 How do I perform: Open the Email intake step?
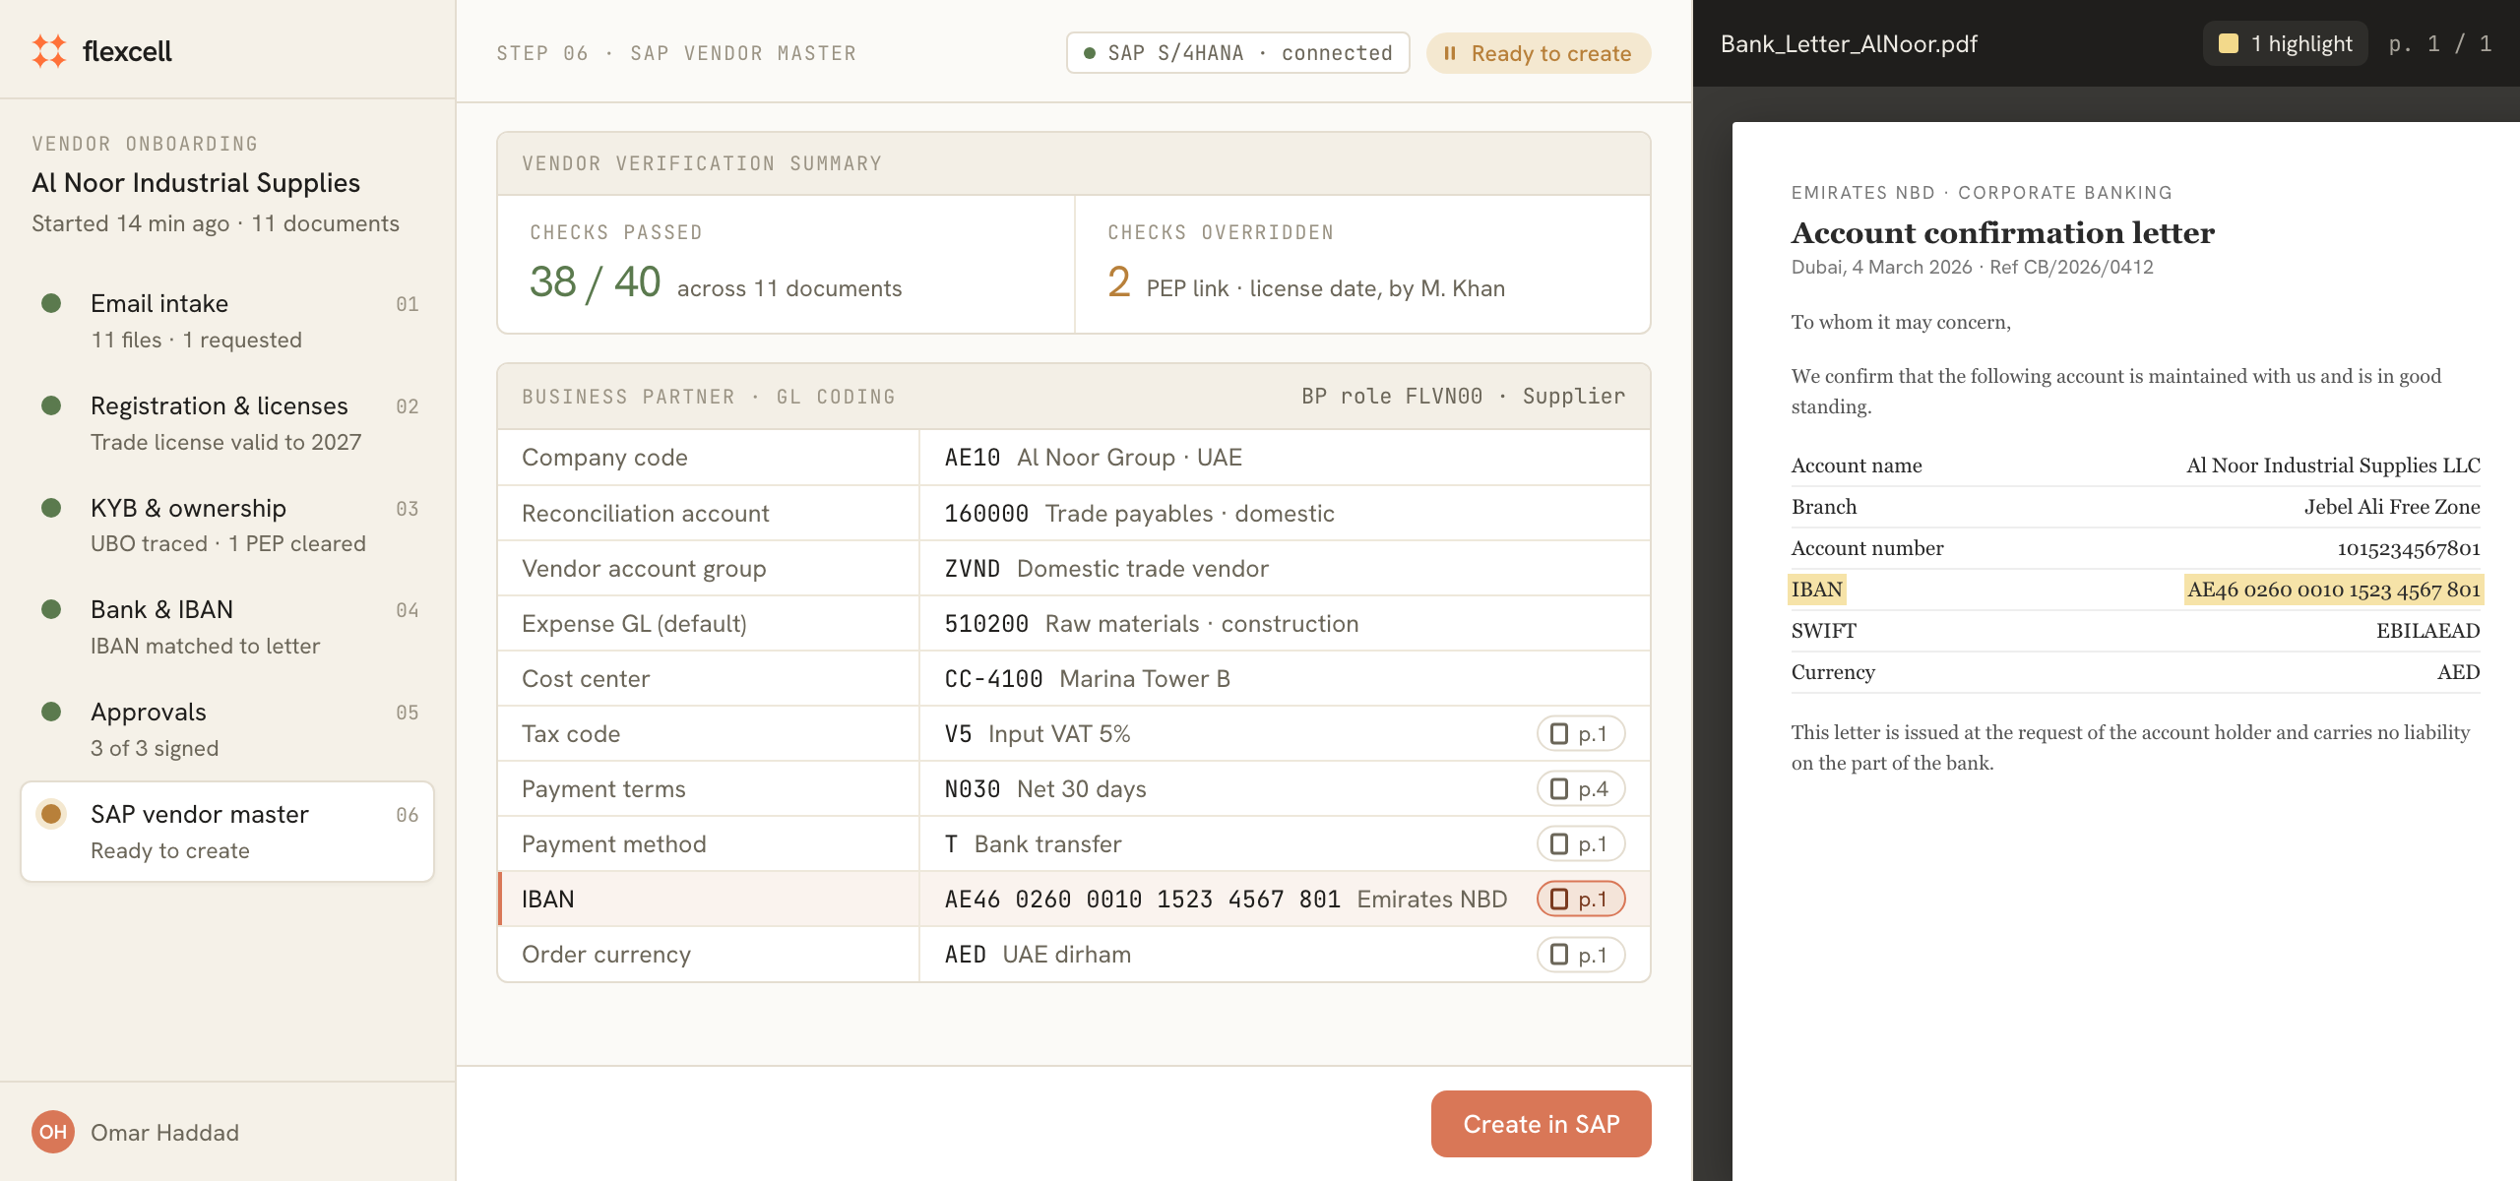227,321
